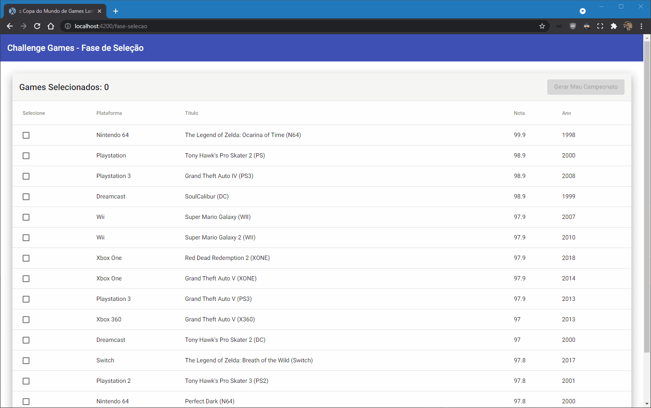651x408 pixels.
Task: Click the page vertical scrollbar thumb
Action: (x=647, y=196)
